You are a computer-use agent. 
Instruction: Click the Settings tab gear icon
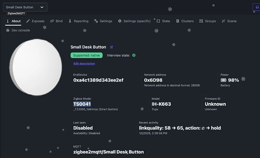click(96, 21)
